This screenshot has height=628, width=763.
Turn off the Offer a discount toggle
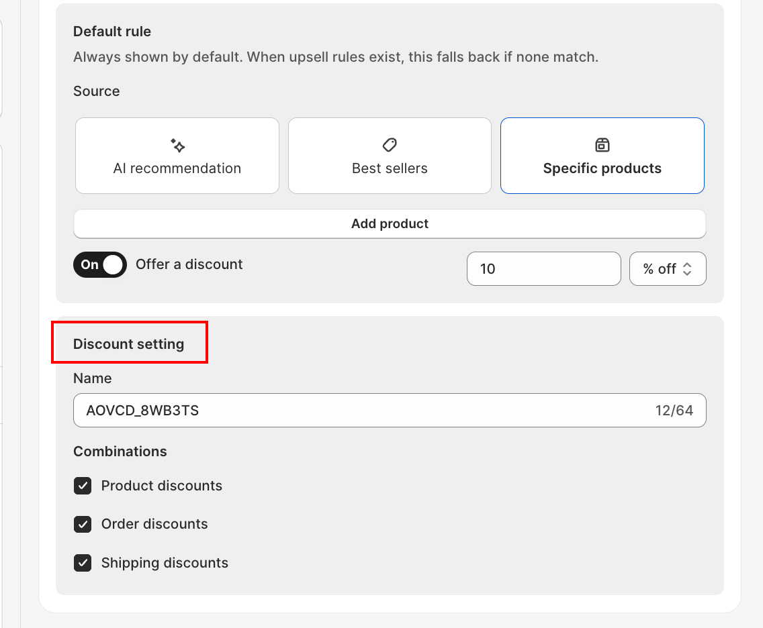[x=100, y=264]
